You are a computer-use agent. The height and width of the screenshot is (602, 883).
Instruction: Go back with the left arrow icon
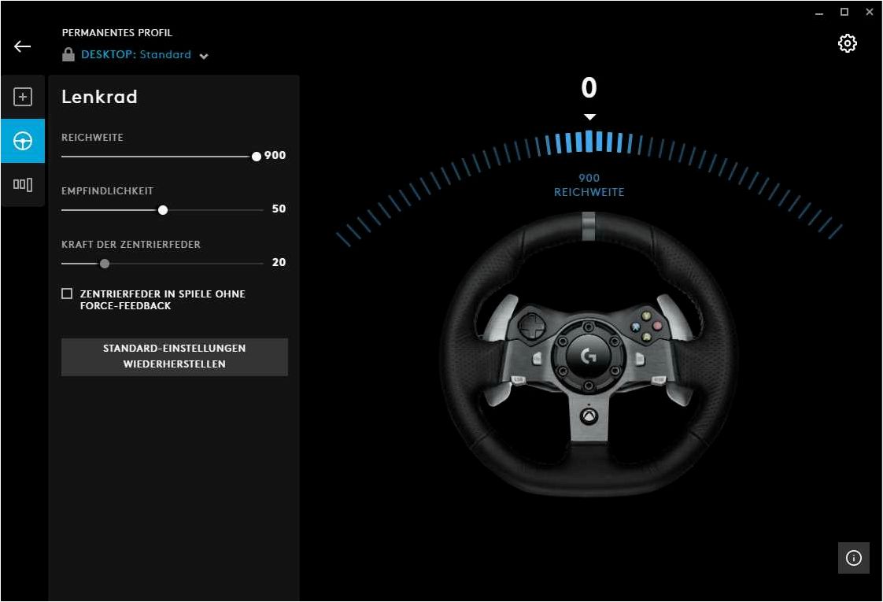(23, 46)
